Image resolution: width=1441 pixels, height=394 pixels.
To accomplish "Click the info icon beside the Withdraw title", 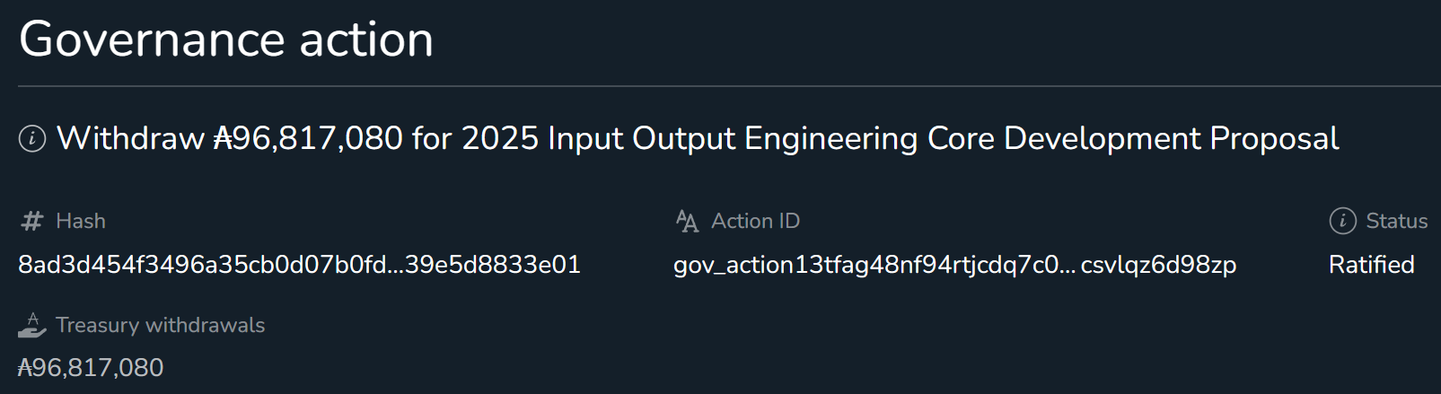I will point(32,139).
